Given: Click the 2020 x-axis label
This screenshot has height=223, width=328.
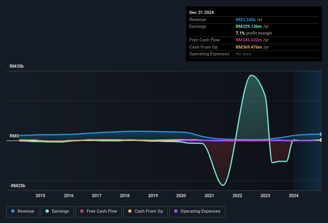Looking at the screenshot, I should (181, 196).
